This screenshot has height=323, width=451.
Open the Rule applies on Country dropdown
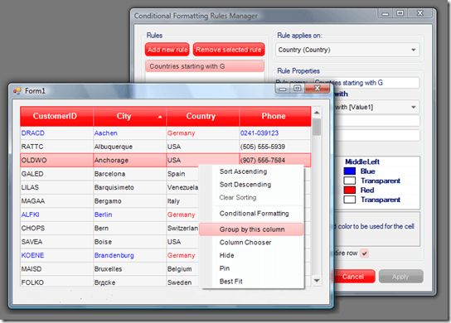pos(414,50)
